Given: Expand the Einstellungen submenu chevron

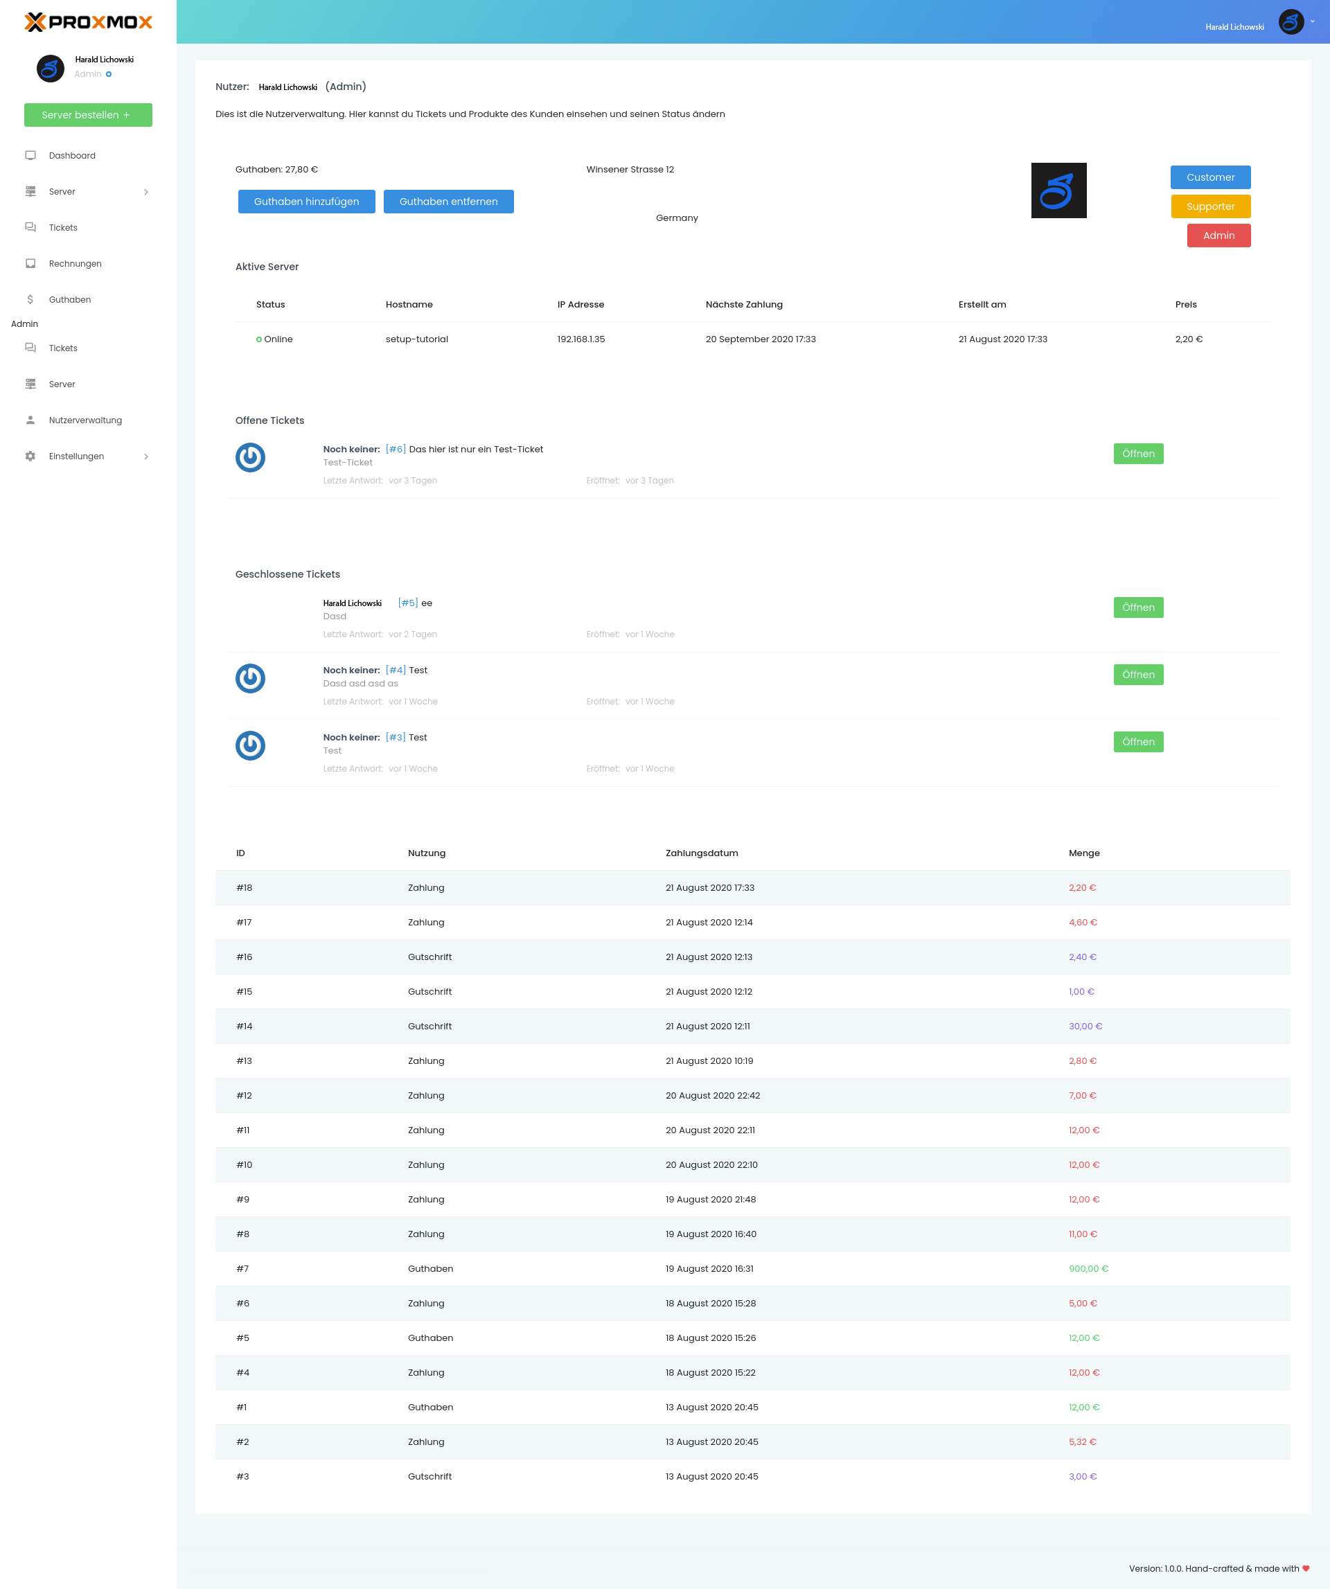Looking at the screenshot, I should click(x=146, y=456).
